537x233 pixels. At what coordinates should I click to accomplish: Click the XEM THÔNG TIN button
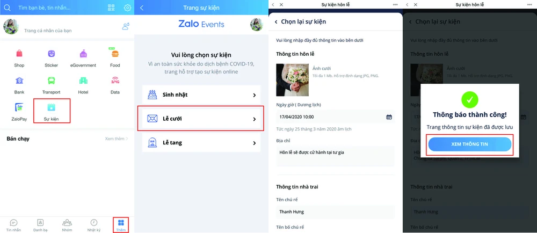click(x=469, y=144)
